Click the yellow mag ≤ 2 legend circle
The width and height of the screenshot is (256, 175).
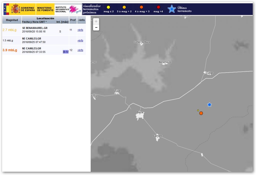[108, 7]
